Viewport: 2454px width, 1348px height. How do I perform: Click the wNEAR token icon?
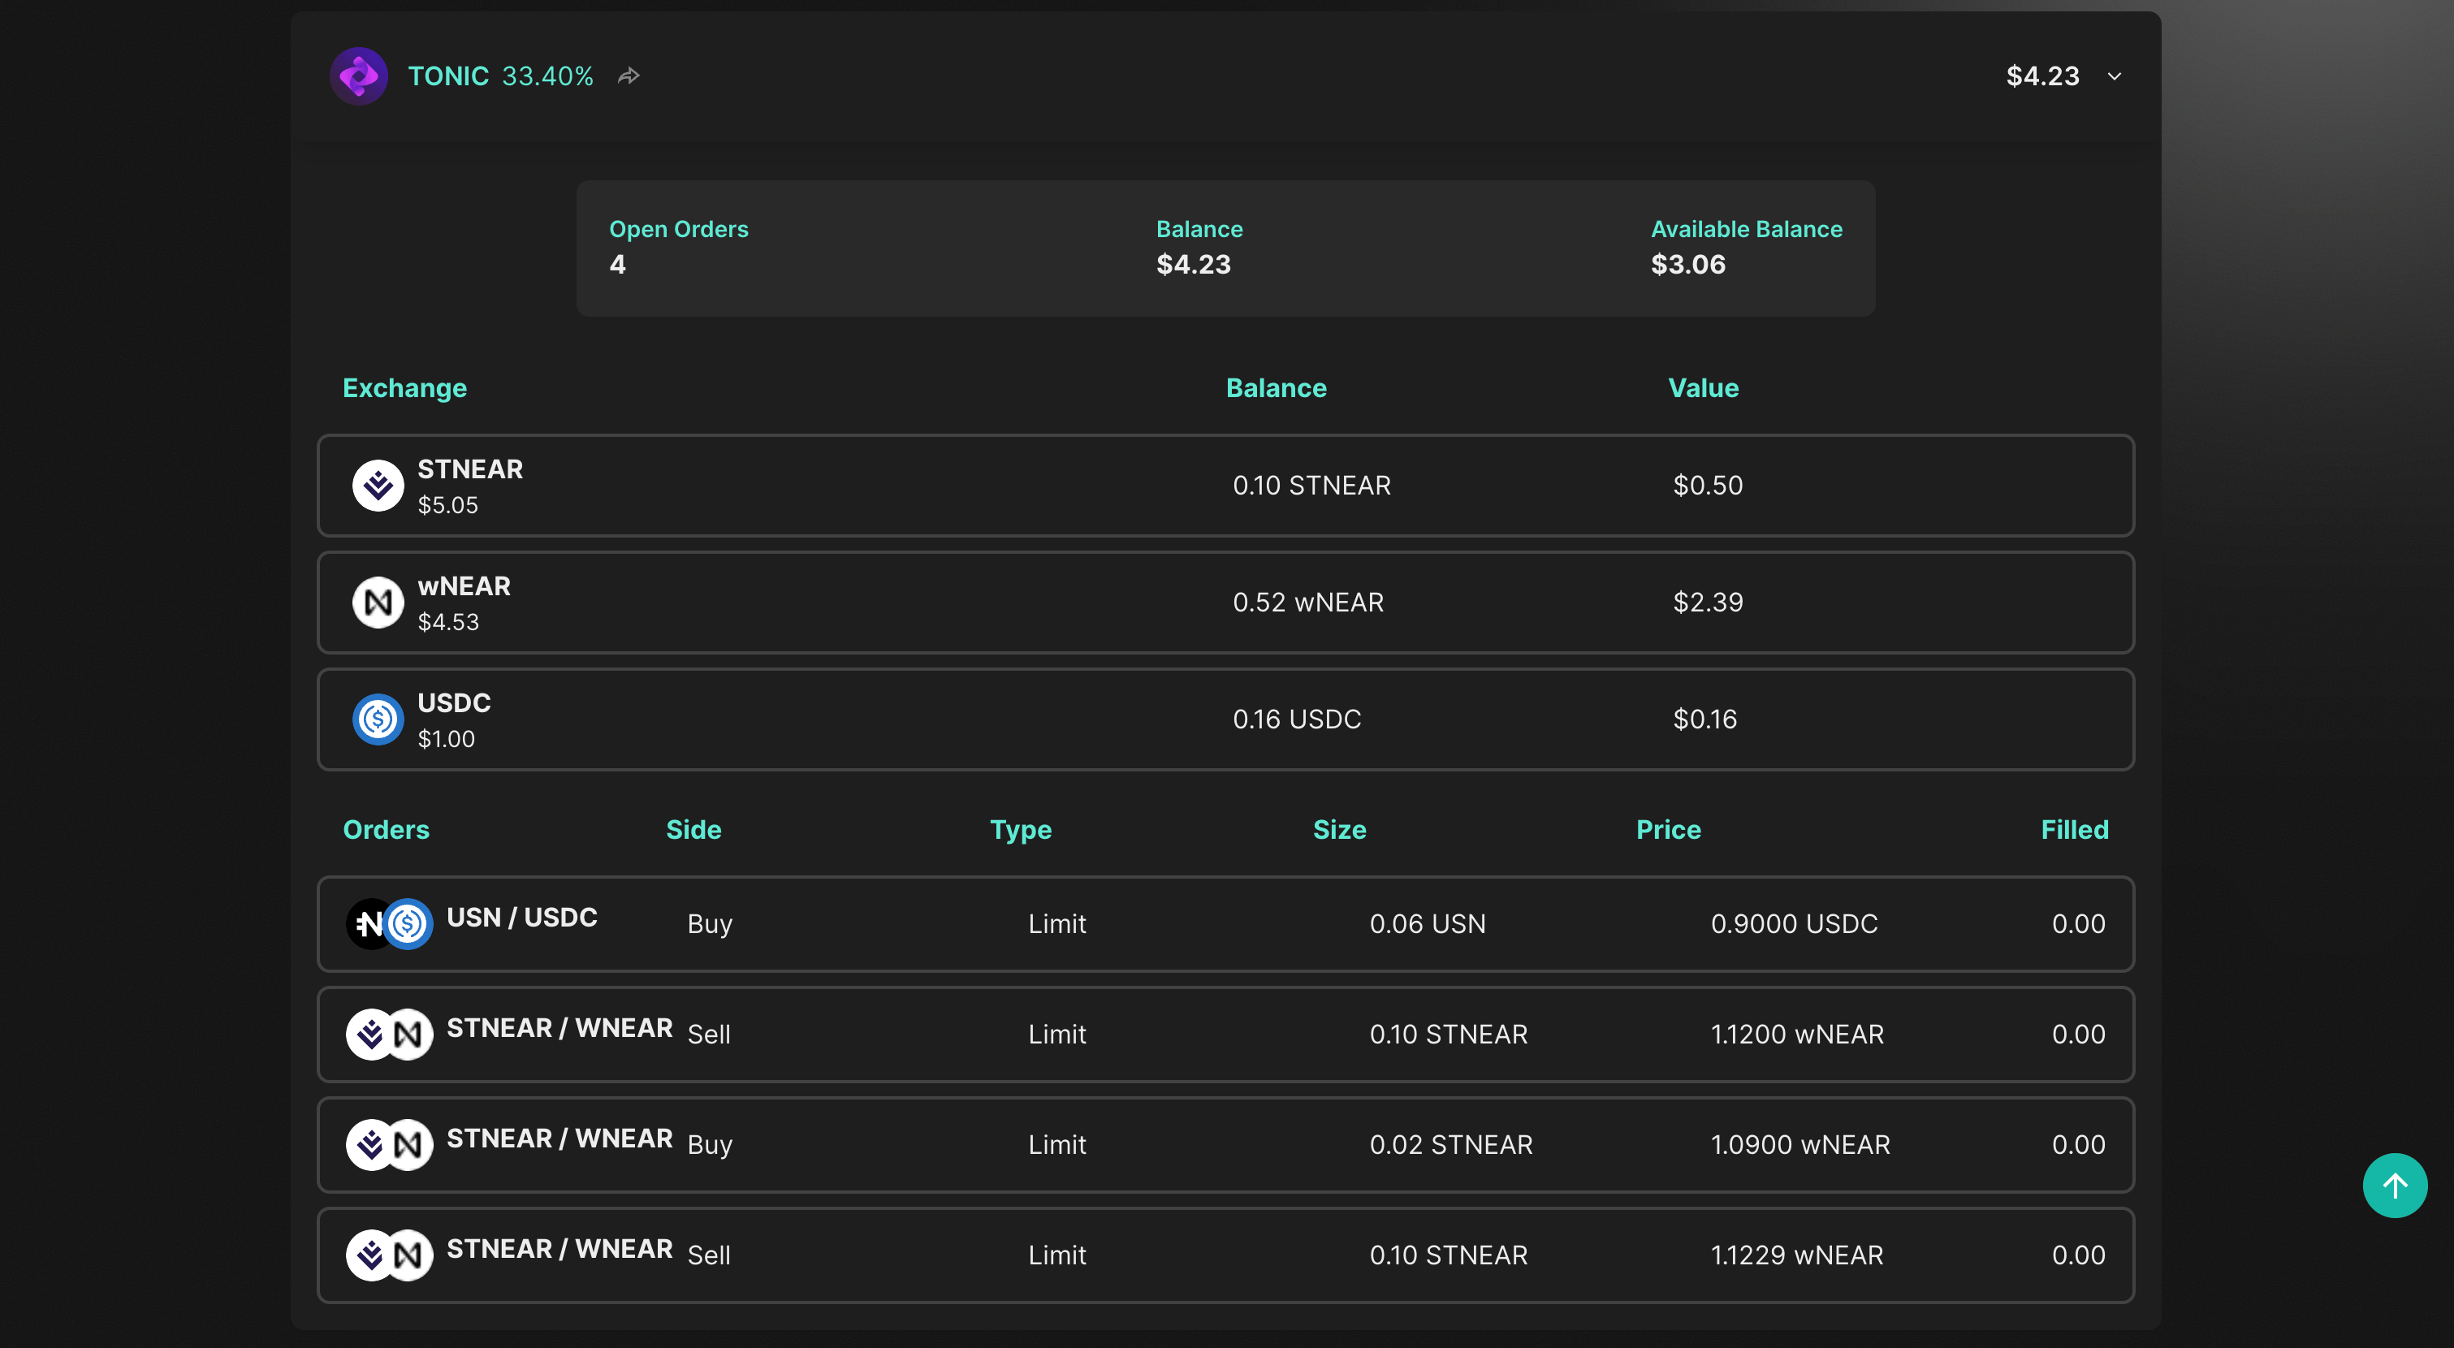(378, 602)
